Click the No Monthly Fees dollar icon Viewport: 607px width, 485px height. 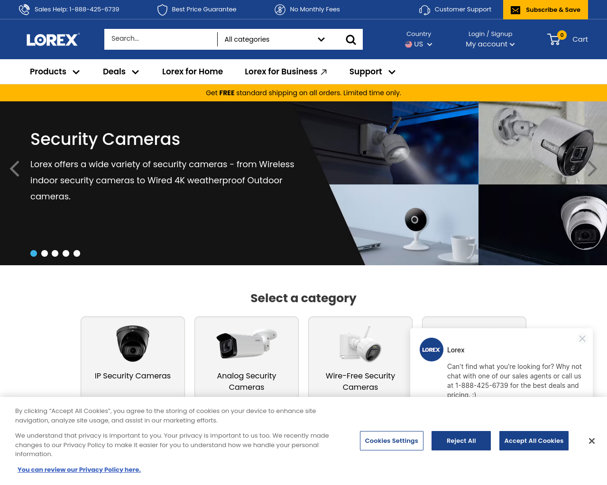280,9
